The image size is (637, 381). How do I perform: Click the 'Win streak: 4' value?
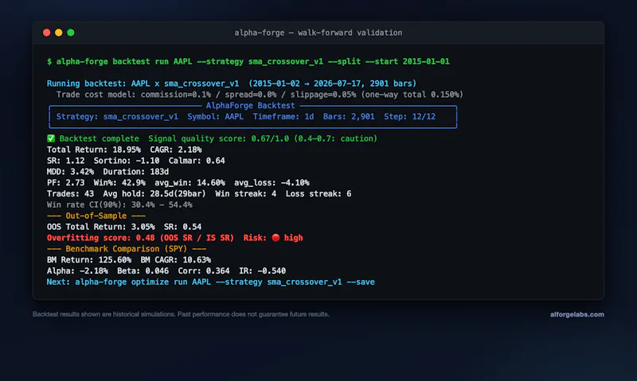246,194
